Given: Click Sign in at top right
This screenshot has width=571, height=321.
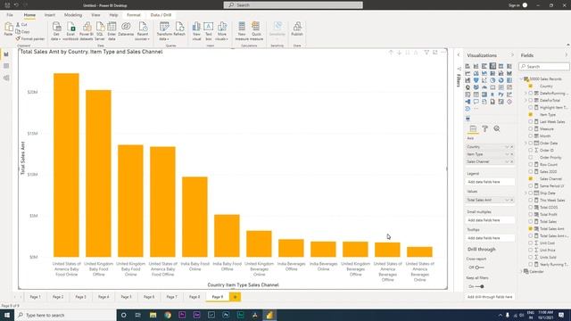Looking at the screenshot, I should click(x=514, y=5).
